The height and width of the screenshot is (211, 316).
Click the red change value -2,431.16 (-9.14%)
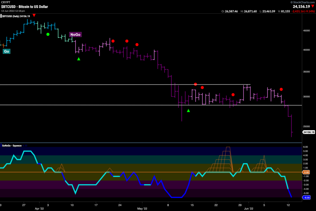[x=303, y=11]
